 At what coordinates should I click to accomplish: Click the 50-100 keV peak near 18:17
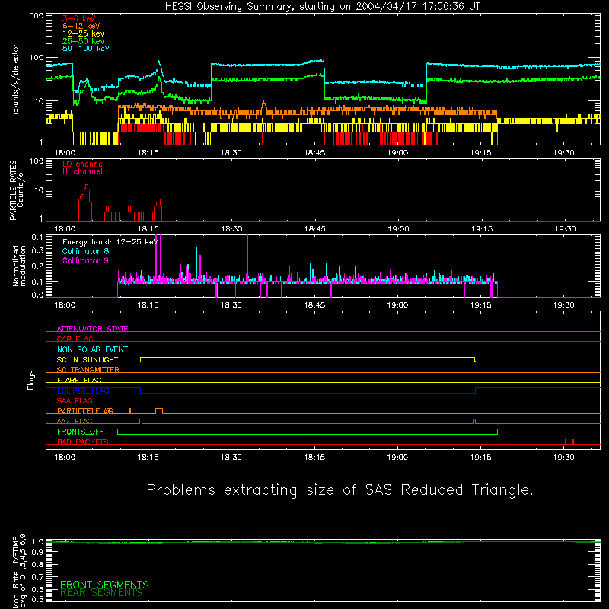pos(159,63)
